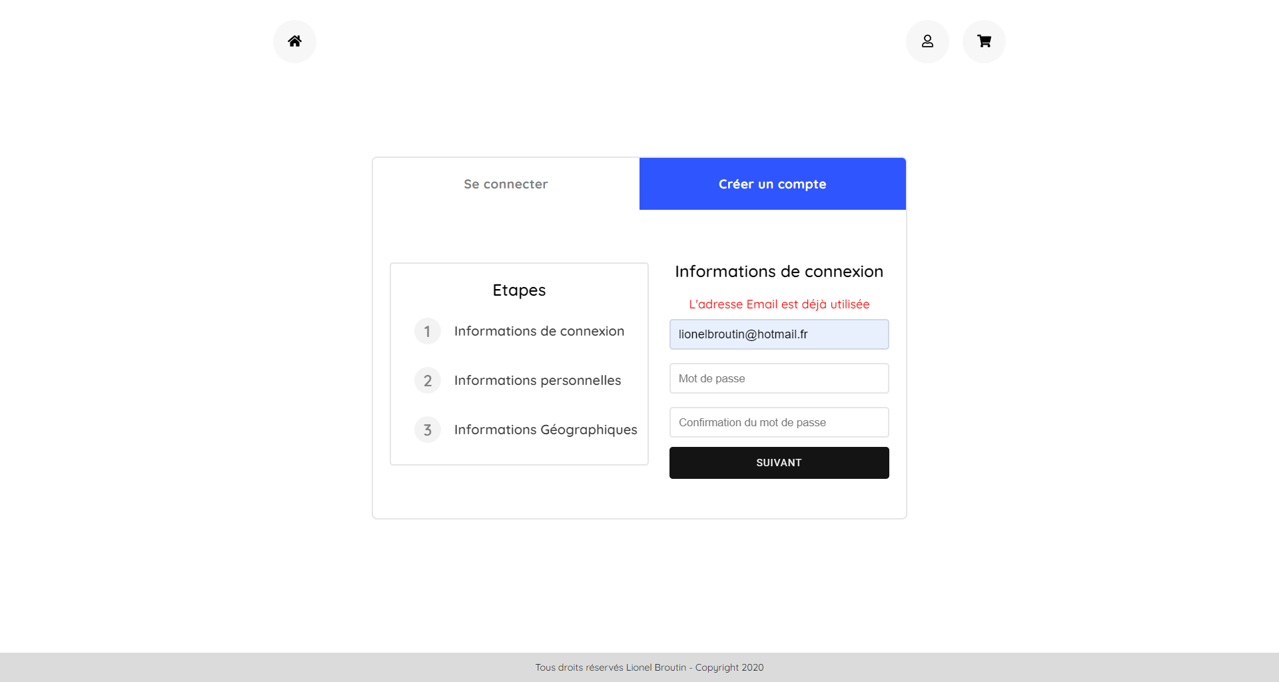Select Informations de connexion step in Etapes list
1279x682 pixels.
[539, 331]
